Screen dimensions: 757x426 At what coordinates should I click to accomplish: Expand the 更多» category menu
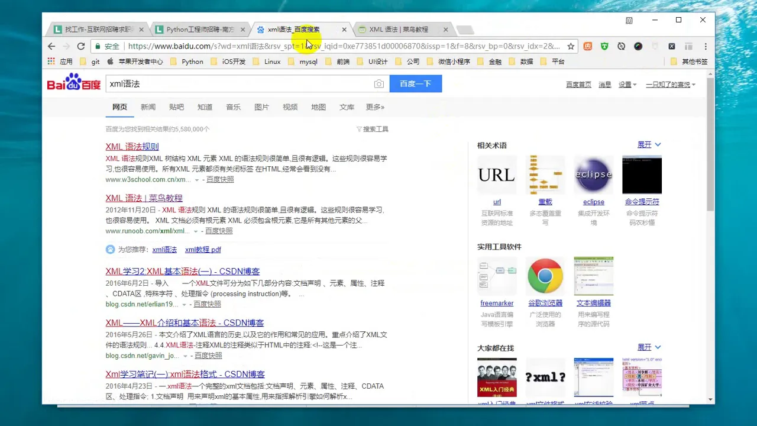point(375,107)
